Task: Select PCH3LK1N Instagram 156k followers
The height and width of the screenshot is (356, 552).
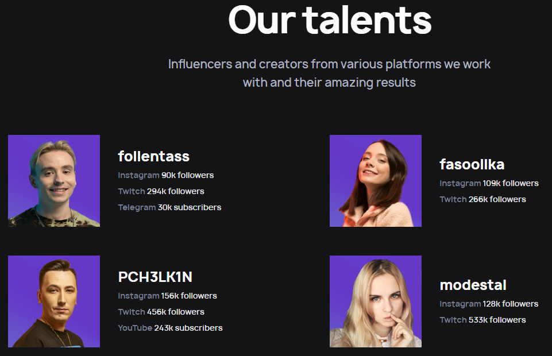Action: [168, 296]
